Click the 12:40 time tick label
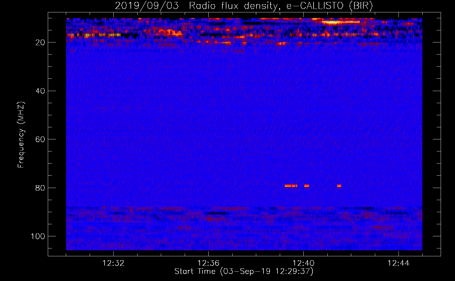The image size is (455, 281). pyautogui.click(x=303, y=263)
